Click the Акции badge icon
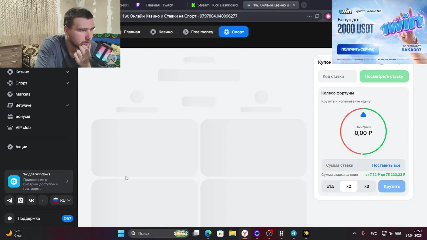Screen dimensions: 427x240 coord(10,147)
